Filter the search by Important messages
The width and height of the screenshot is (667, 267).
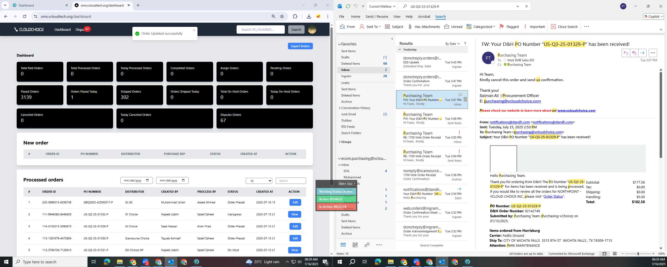[x=534, y=27]
